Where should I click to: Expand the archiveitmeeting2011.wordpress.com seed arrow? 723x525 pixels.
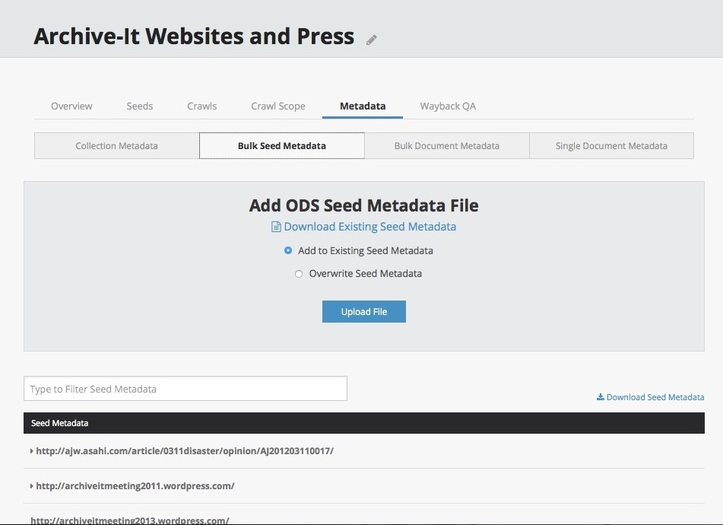[31, 486]
